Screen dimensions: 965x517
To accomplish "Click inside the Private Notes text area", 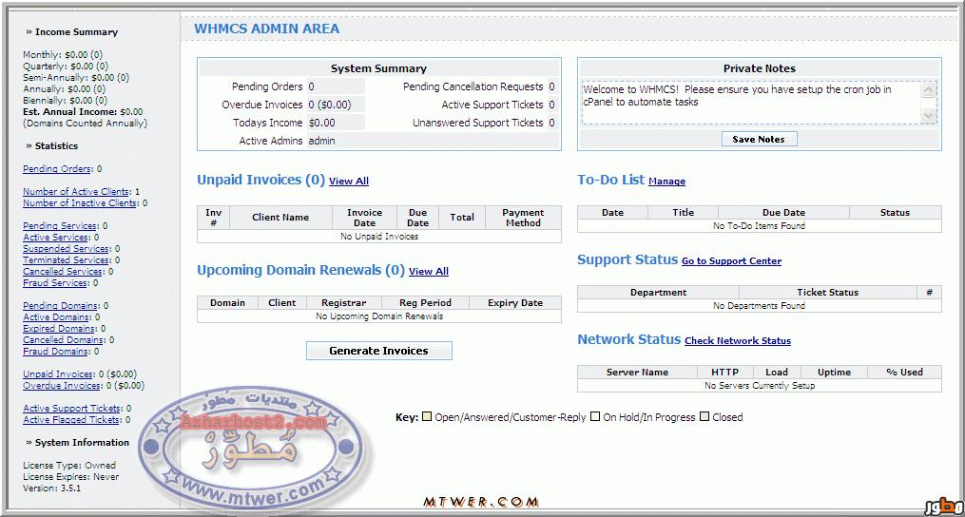I will coord(751,103).
